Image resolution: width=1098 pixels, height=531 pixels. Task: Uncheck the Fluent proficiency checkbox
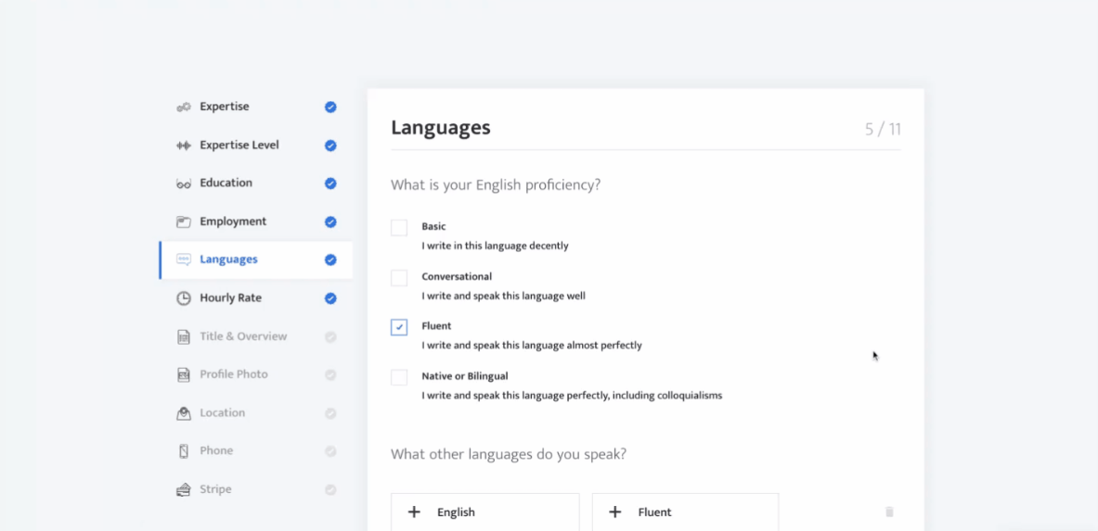[399, 327]
